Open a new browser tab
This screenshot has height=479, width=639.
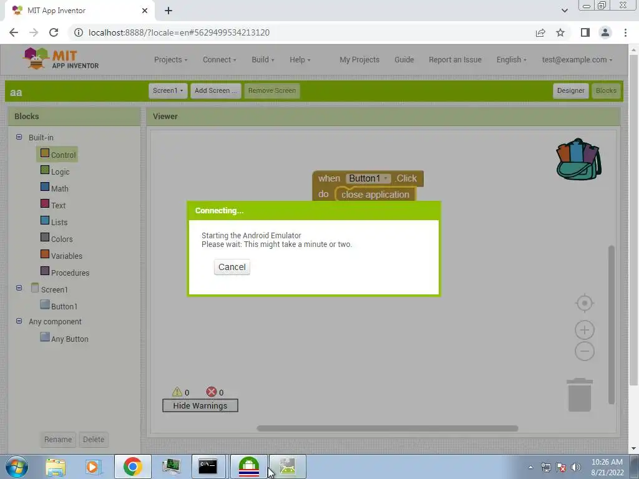click(x=168, y=11)
